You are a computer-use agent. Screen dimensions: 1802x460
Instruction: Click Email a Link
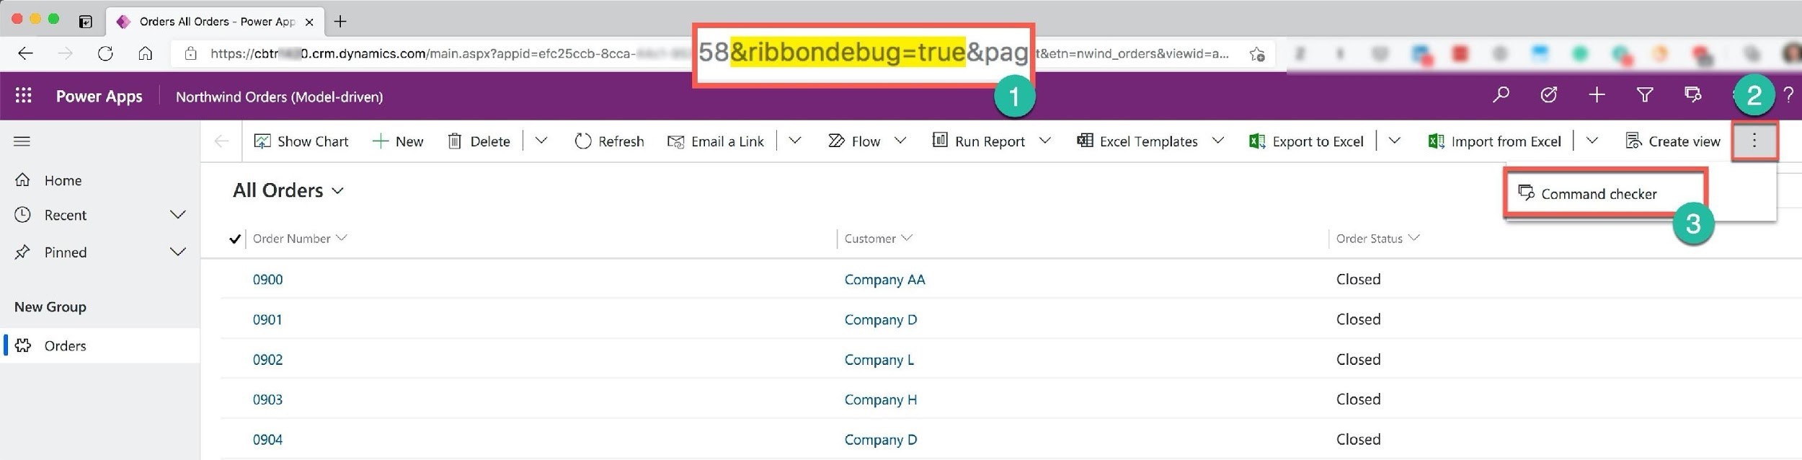coord(716,141)
